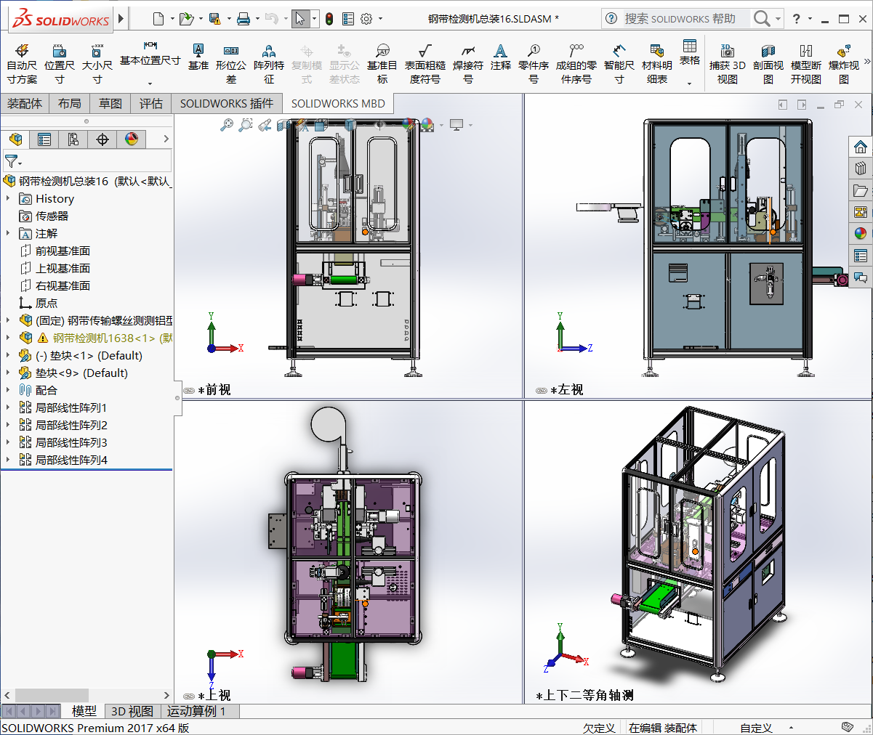Image resolution: width=873 pixels, height=735 pixels.
Task: Click the 阵列特征 tool
Action: click(269, 63)
